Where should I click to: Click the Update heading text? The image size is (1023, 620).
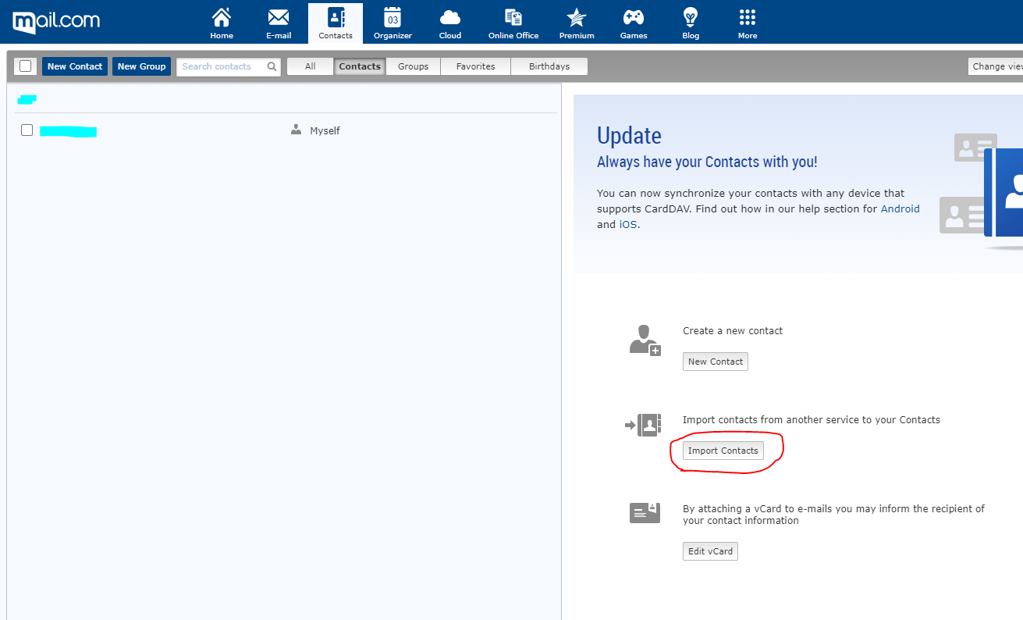point(629,136)
